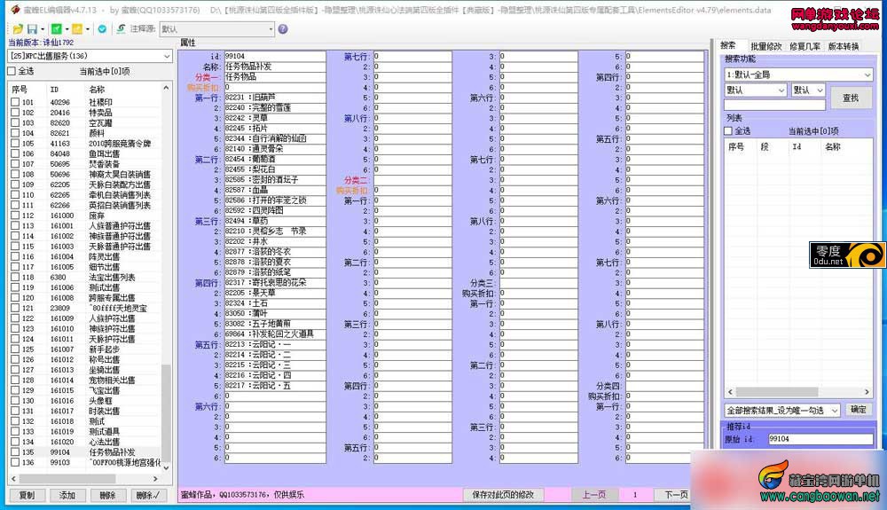
Task: Click the 复制 copy button
Action: (27, 495)
